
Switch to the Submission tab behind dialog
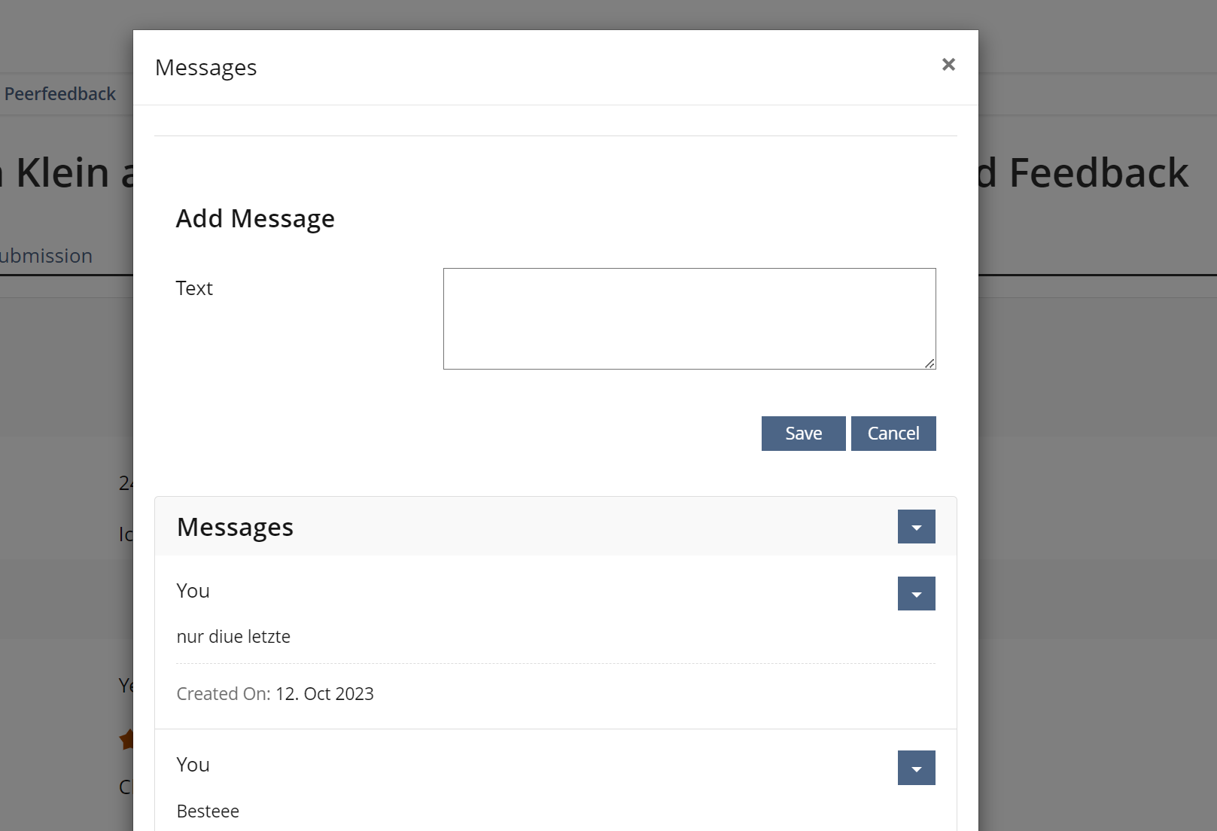47,256
